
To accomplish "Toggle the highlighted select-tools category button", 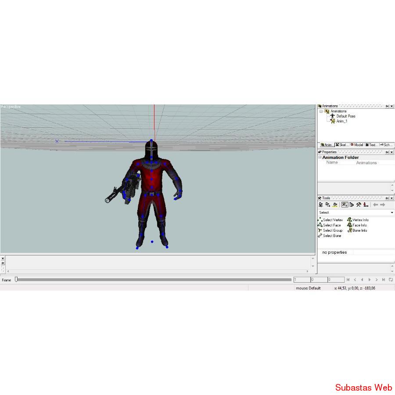I will (345, 205).
